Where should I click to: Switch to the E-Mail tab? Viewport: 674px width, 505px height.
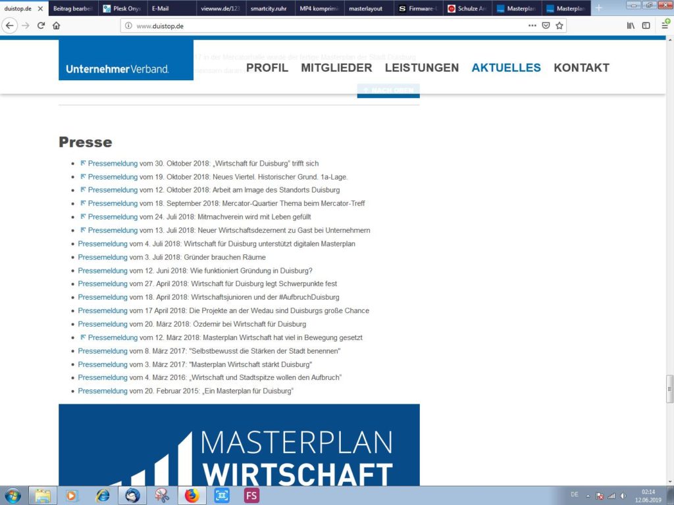click(x=172, y=9)
